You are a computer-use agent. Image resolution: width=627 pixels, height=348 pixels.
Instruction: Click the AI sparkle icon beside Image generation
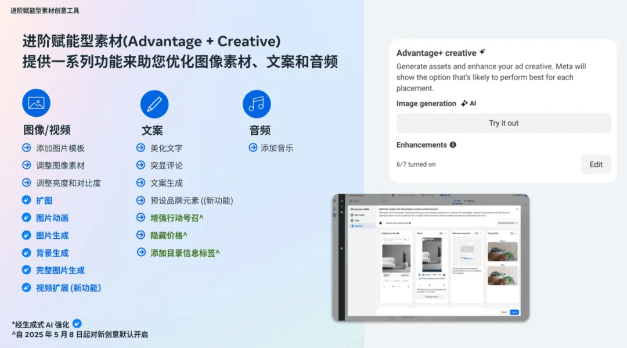point(464,103)
